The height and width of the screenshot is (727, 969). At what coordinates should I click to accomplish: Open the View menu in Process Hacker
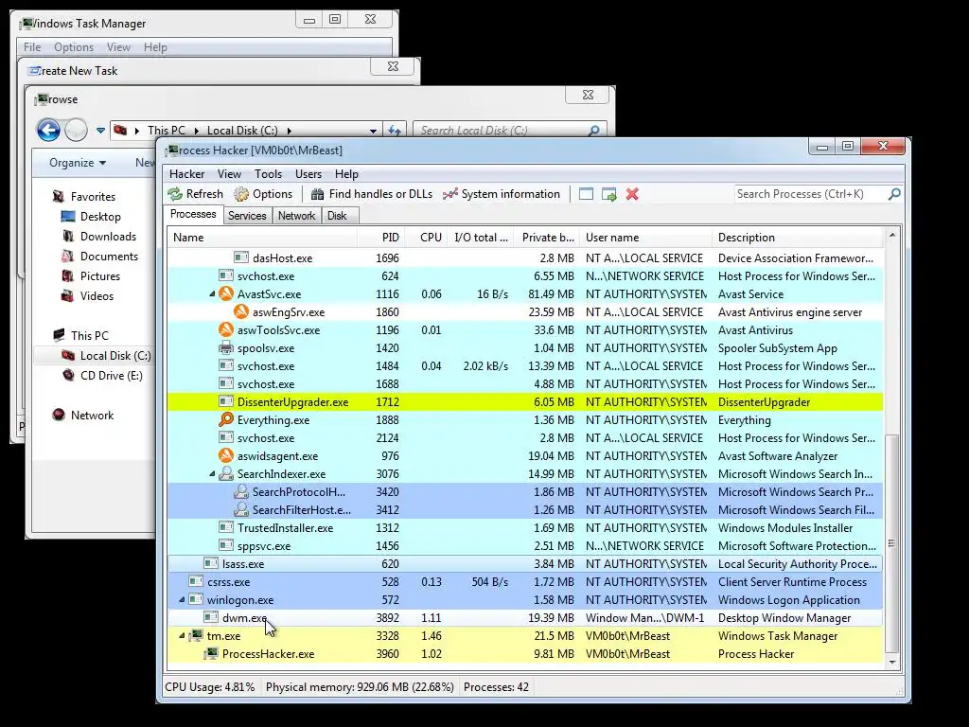(x=229, y=174)
